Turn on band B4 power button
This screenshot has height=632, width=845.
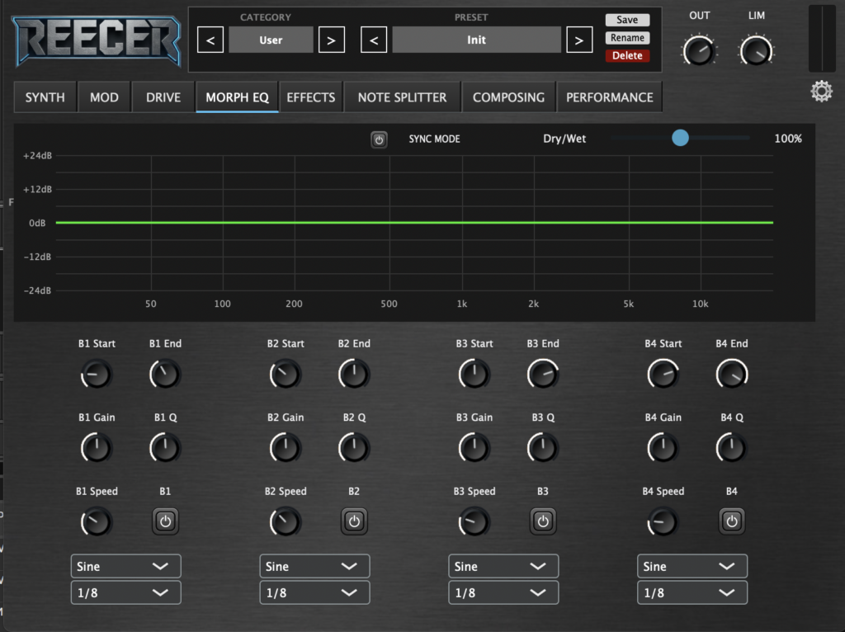(x=731, y=521)
